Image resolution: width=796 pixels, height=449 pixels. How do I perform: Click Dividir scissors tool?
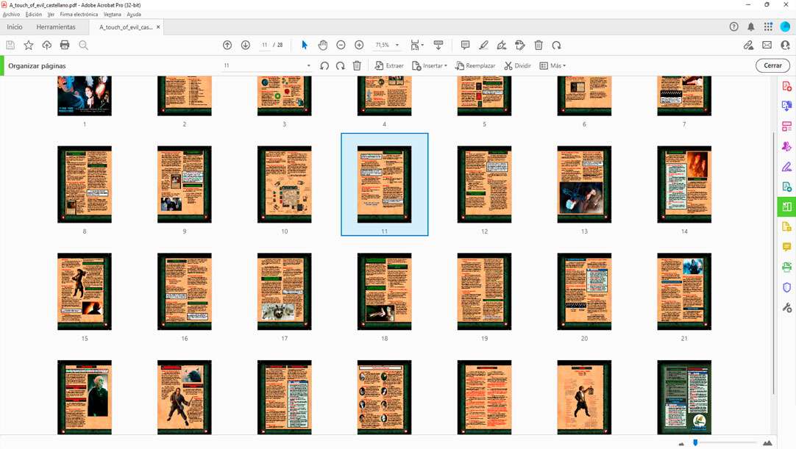517,66
